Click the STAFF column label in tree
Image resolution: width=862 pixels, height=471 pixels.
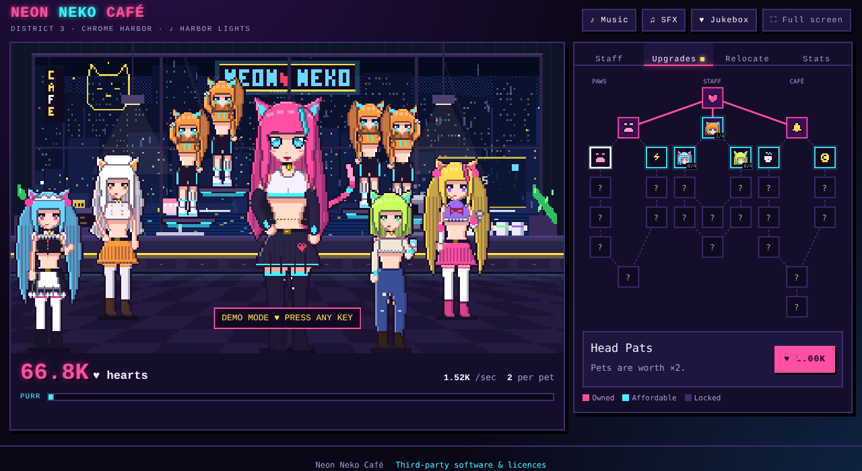click(x=712, y=81)
